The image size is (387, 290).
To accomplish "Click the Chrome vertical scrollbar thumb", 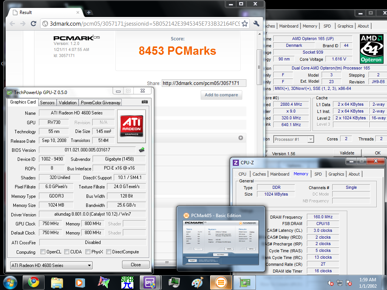I will point(259,67).
